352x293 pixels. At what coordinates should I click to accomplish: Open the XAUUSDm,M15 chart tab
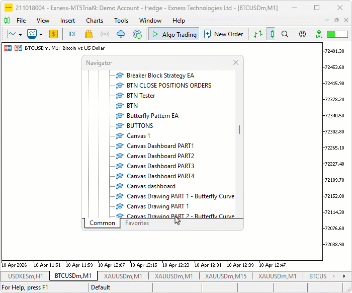[225, 276]
